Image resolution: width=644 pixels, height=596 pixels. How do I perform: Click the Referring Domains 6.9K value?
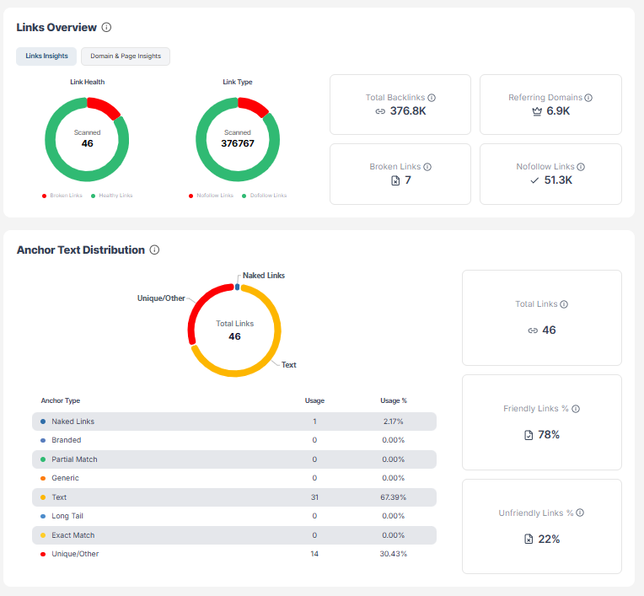(x=558, y=111)
